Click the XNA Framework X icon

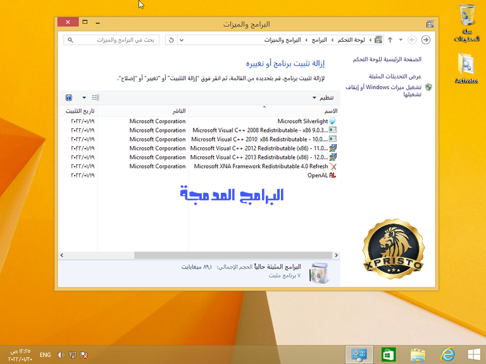coord(333,166)
